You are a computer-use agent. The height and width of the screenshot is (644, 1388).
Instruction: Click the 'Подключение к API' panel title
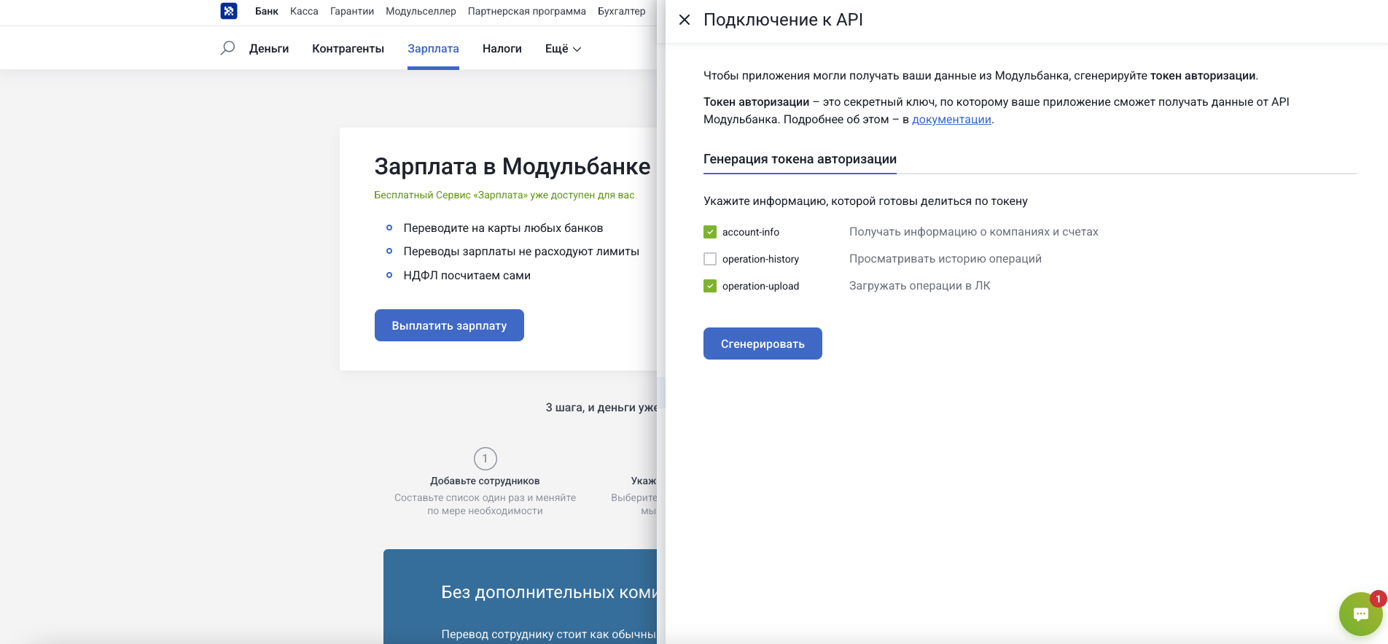[x=783, y=20]
